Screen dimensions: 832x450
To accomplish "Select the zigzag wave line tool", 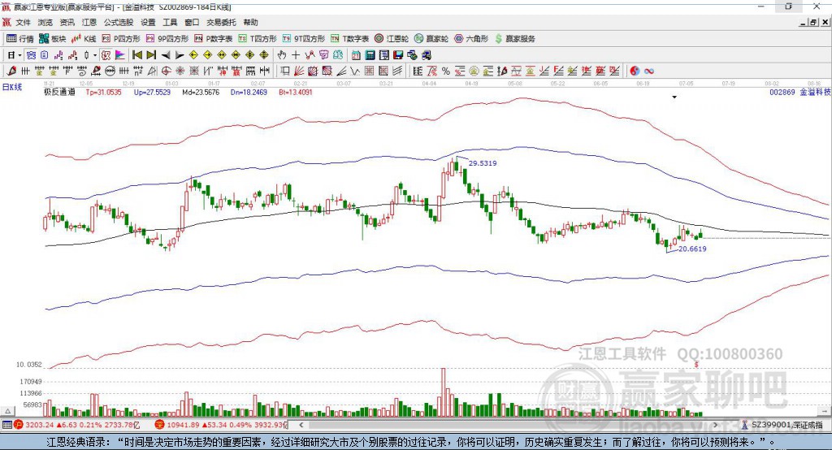I will [x=354, y=71].
